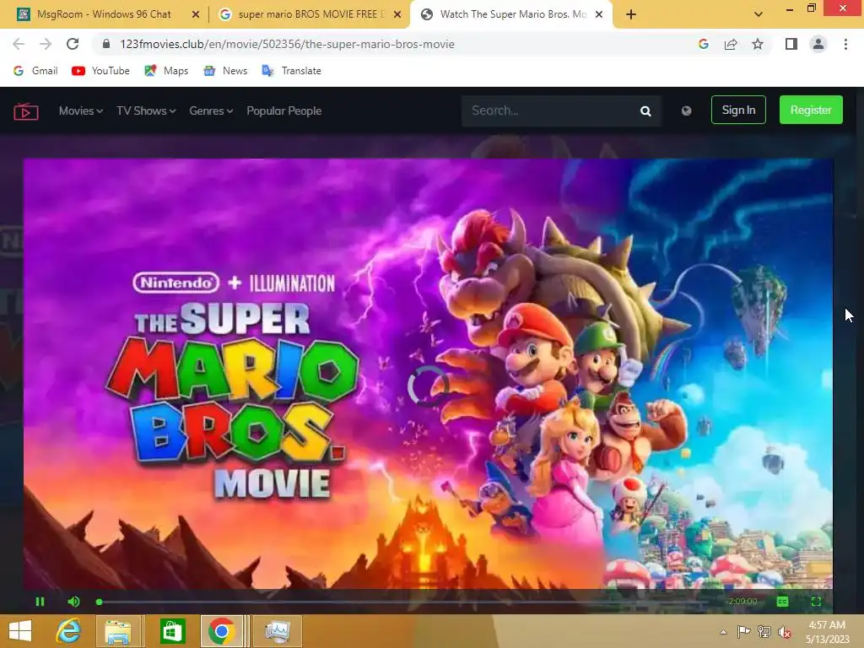Screen dimensions: 864x648
Task: Toggle closed captions in the player
Action: click(782, 602)
